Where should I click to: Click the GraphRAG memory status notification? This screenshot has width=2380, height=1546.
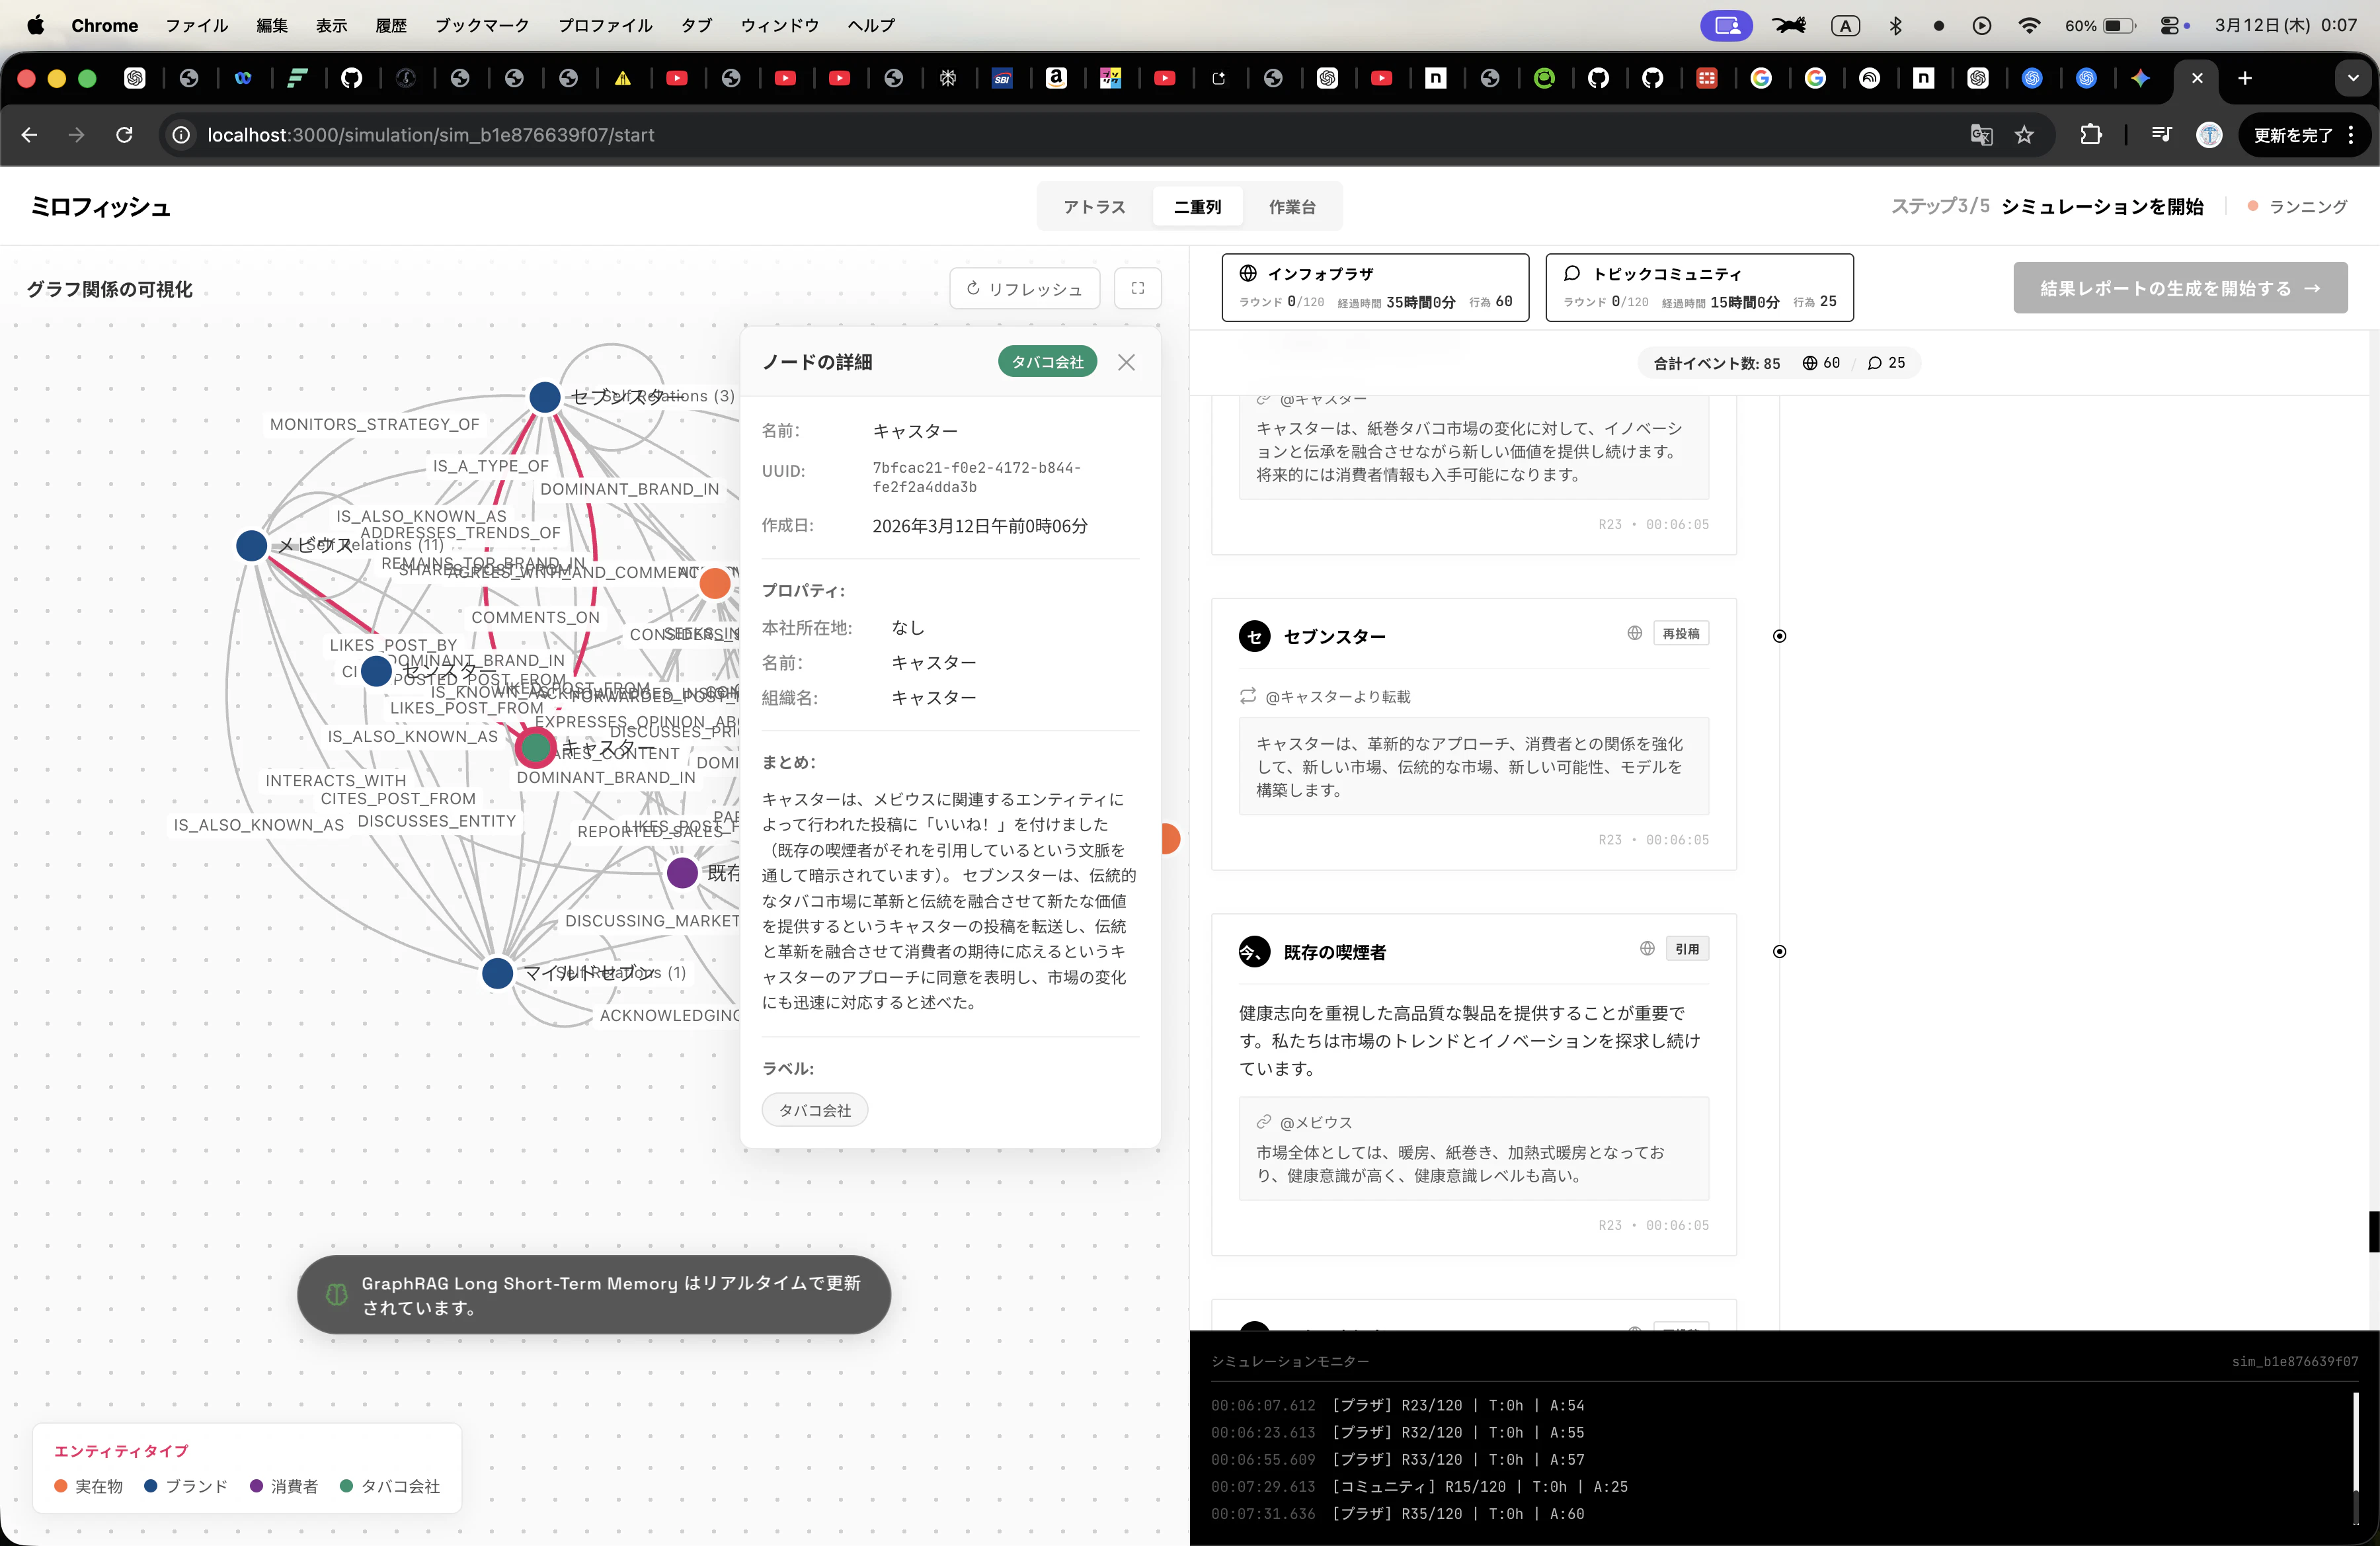pos(594,1295)
